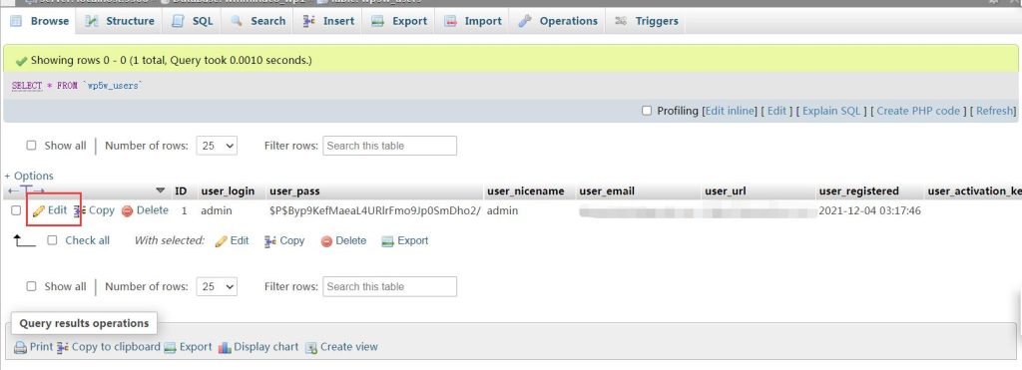This screenshot has width=1022, height=370.
Task: Click the user_url column header
Action: click(x=726, y=191)
